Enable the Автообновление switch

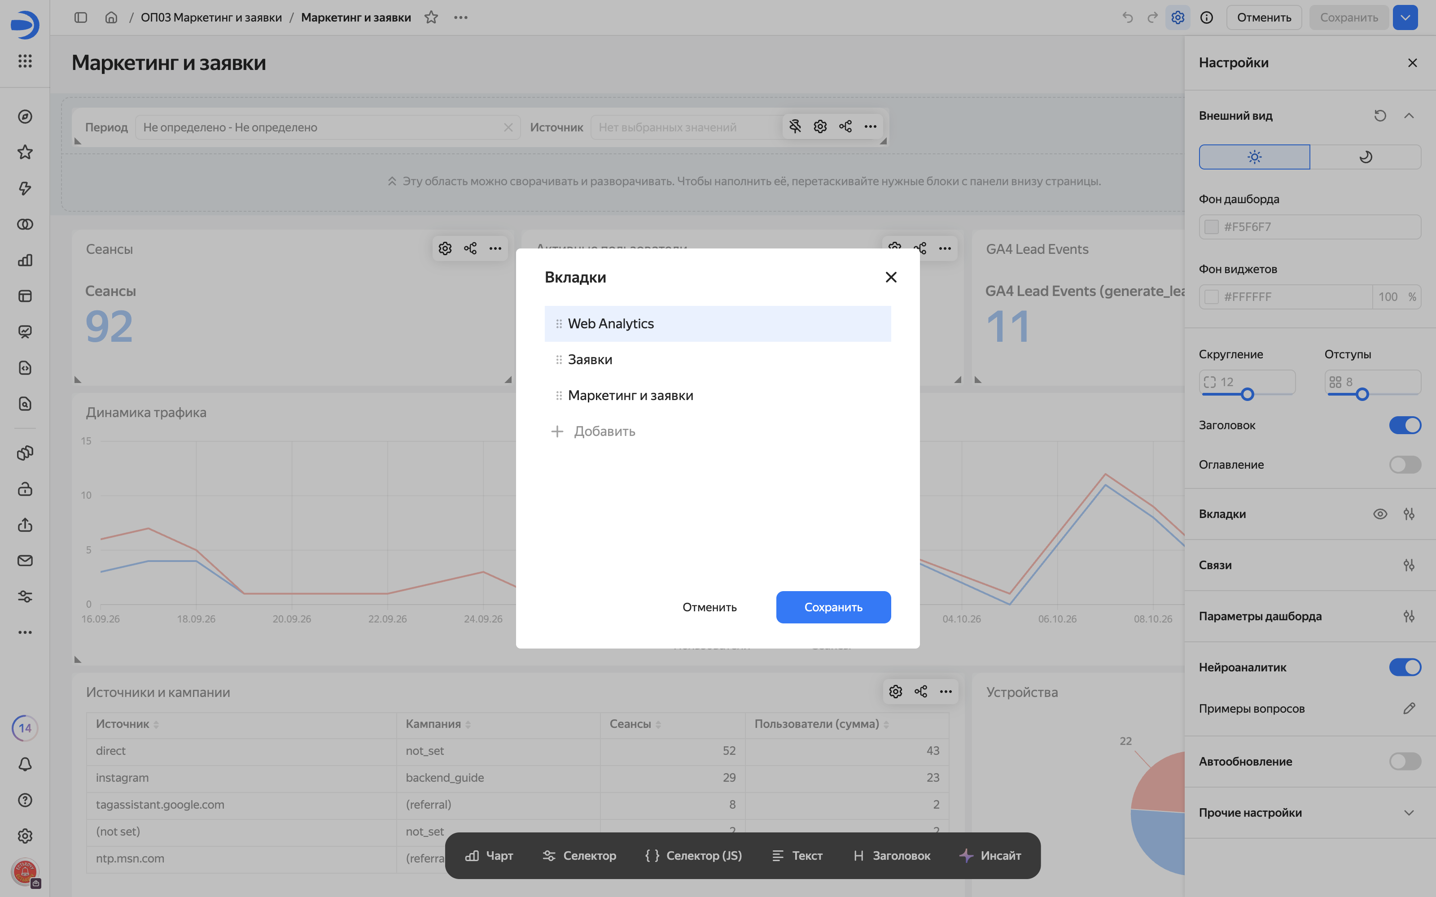[1405, 761]
